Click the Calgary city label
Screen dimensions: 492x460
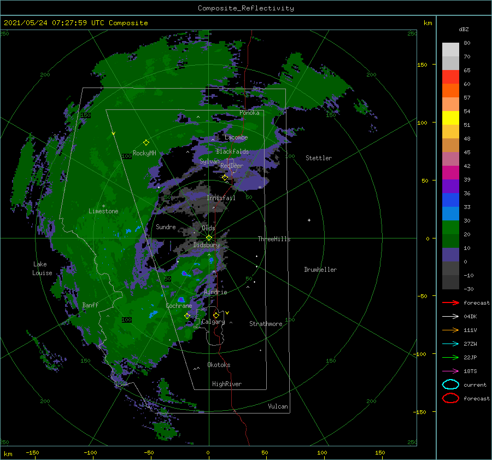pyautogui.click(x=213, y=322)
